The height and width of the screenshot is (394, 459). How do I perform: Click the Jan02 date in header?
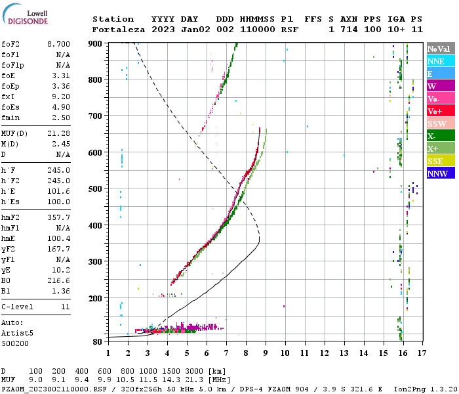tap(195, 30)
